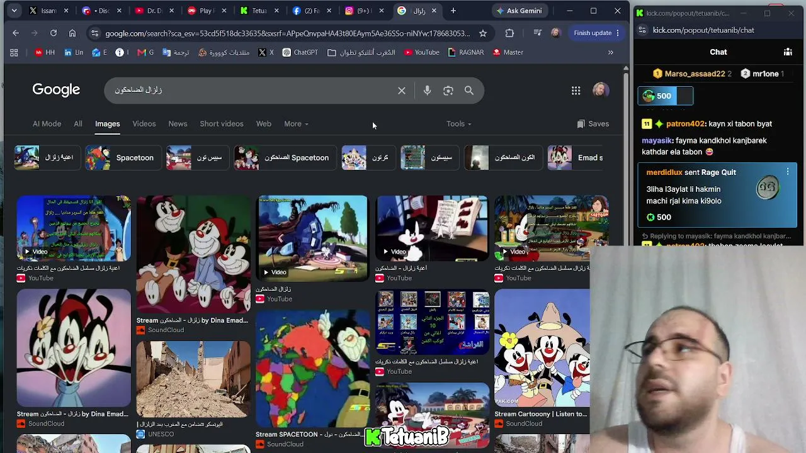View site information icon in Kick popout address bar
Viewport: 806px width, 453px height.
point(641,30)
